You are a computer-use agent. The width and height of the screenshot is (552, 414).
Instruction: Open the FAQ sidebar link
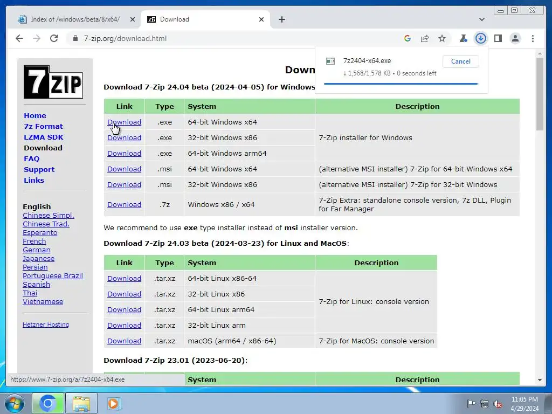(32, 159)
